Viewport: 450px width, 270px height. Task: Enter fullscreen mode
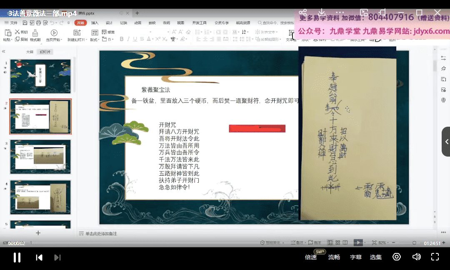click(435, 257)
